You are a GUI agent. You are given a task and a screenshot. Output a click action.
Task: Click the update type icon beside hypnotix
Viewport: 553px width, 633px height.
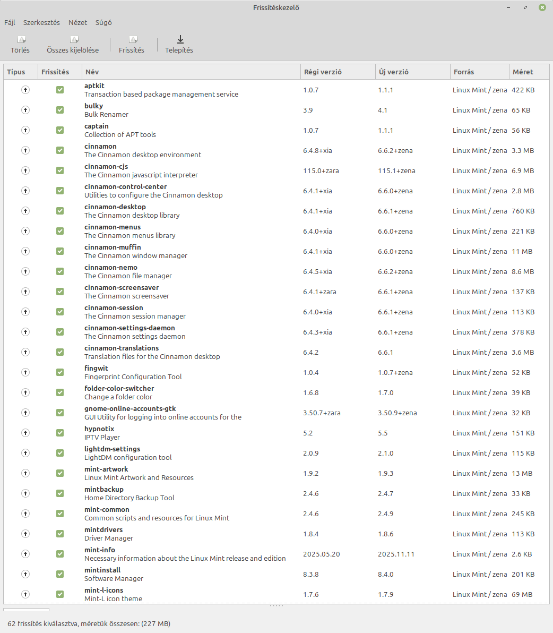25,433
